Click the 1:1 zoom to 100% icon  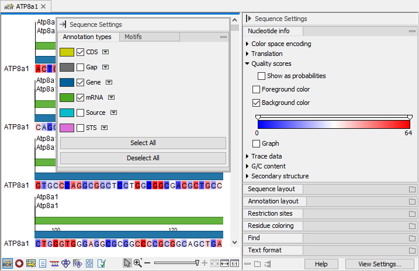(x=234, y=263)
